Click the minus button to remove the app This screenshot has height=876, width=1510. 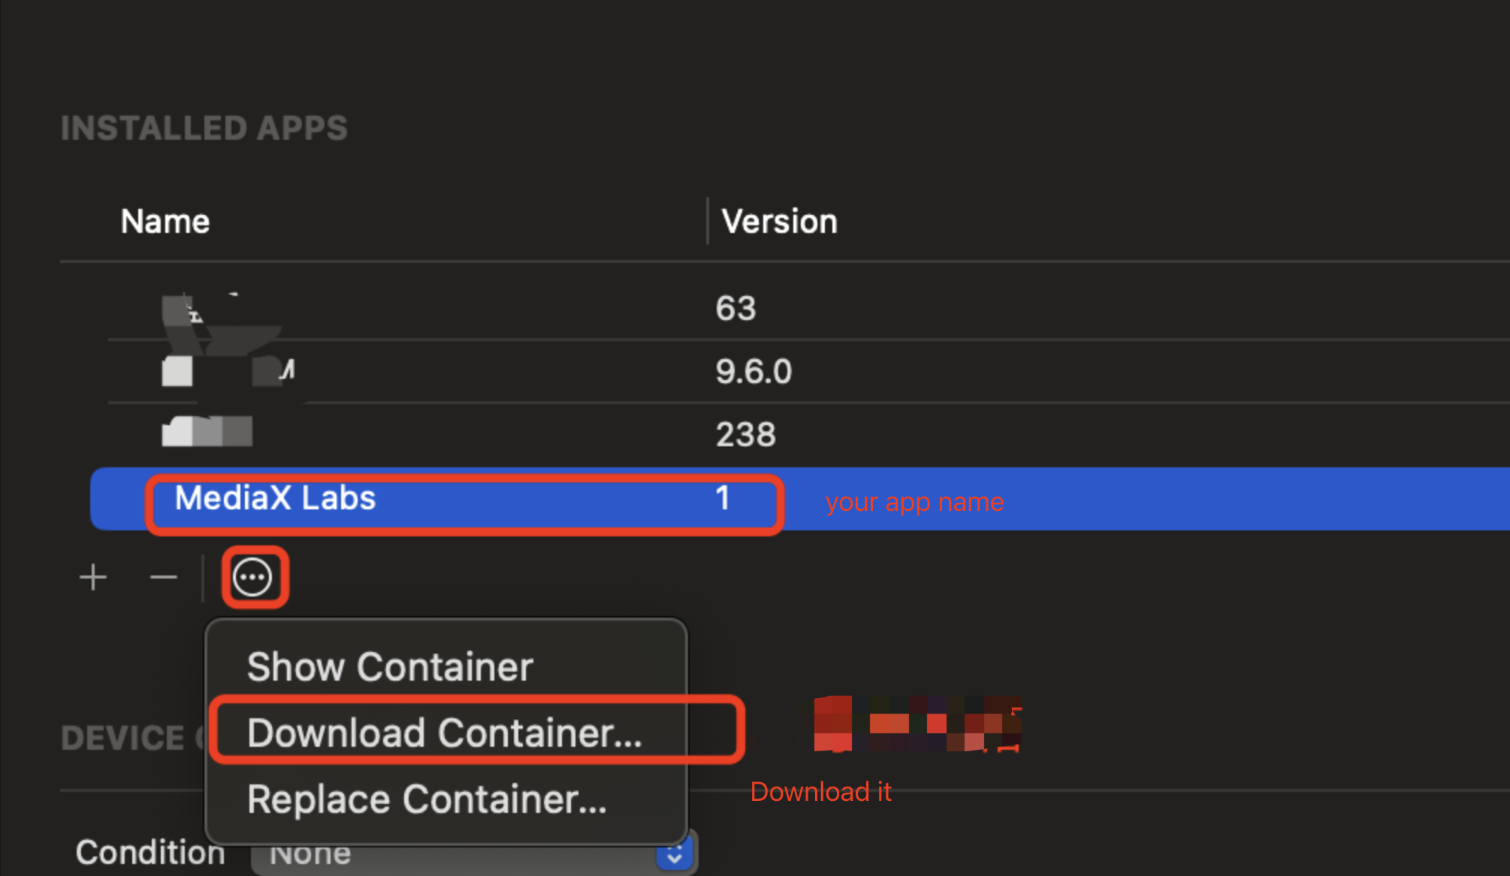163,578
